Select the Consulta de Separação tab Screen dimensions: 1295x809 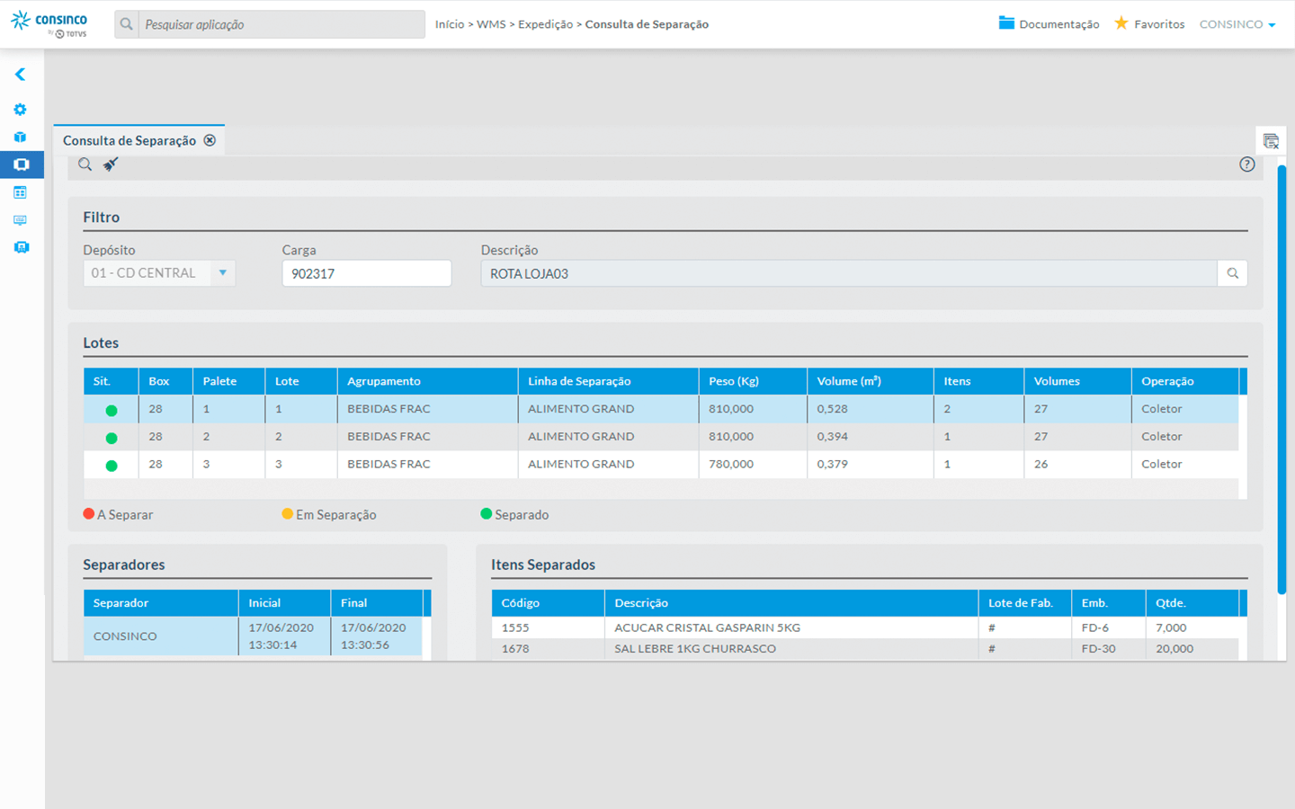129,140
